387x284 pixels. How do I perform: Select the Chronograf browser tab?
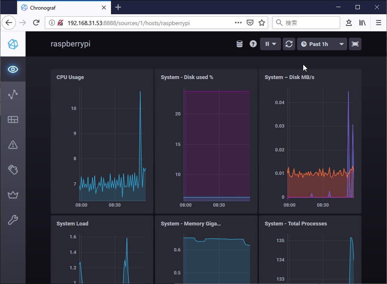click(x=64, y=8)
